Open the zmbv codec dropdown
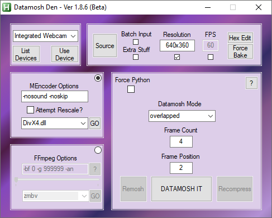This screenshot has width=272, height=218. (55, 196)
